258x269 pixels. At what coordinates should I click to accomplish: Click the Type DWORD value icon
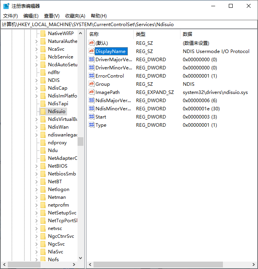(x=92, y=125)
